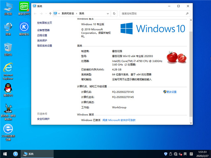The image size is (211, 158).
Task: Open 控制面板主页 link
Action: click(45, 23)
